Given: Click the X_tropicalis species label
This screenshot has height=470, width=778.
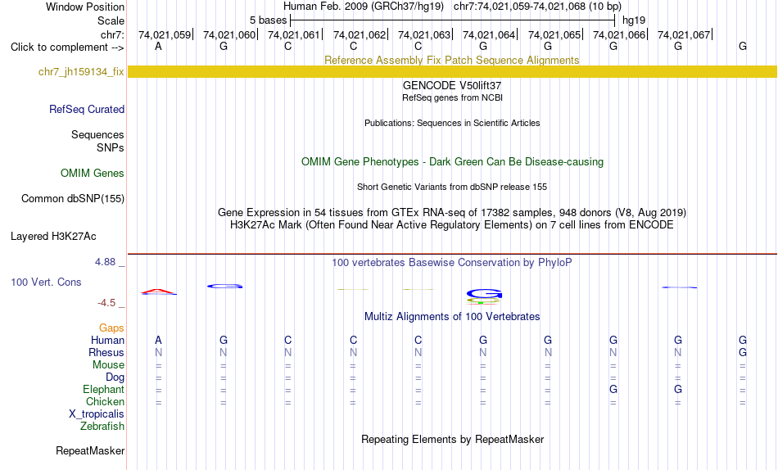Looking at the screenshot, I should (97, 414).
